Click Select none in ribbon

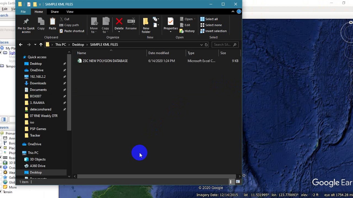pyautogui.click(x=211, y=25)
